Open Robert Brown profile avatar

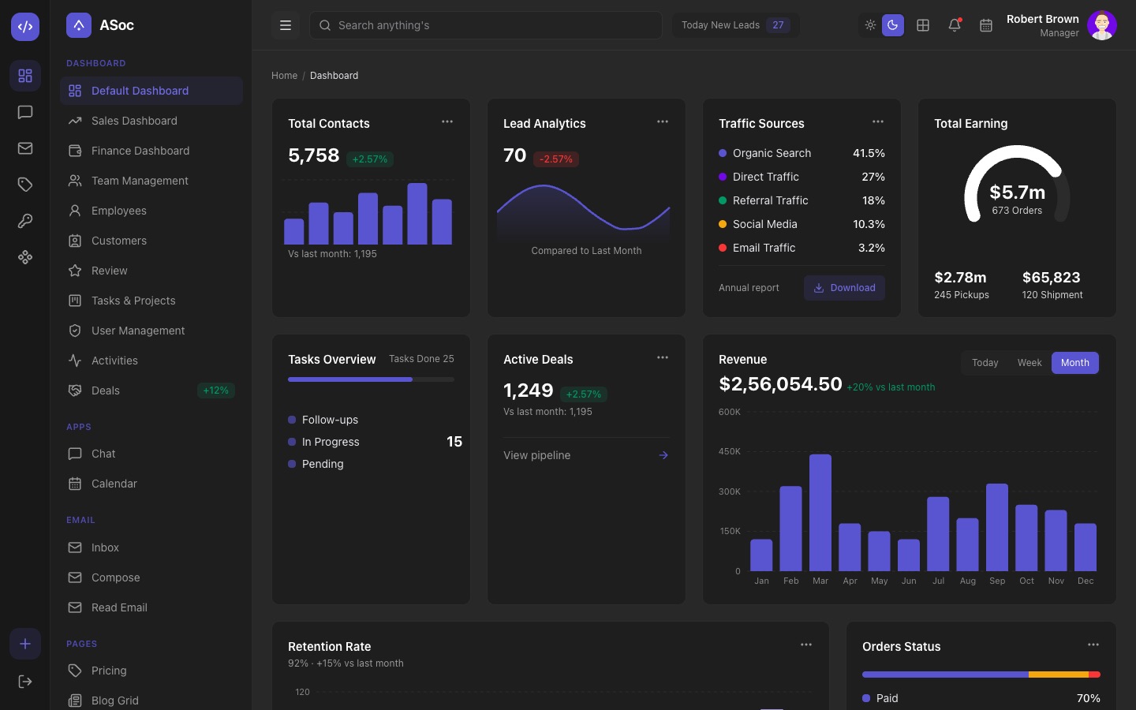[1101, 25]
